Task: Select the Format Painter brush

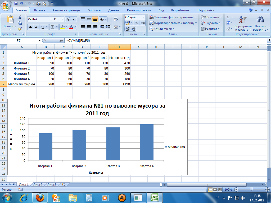Action: pos(20,29)
